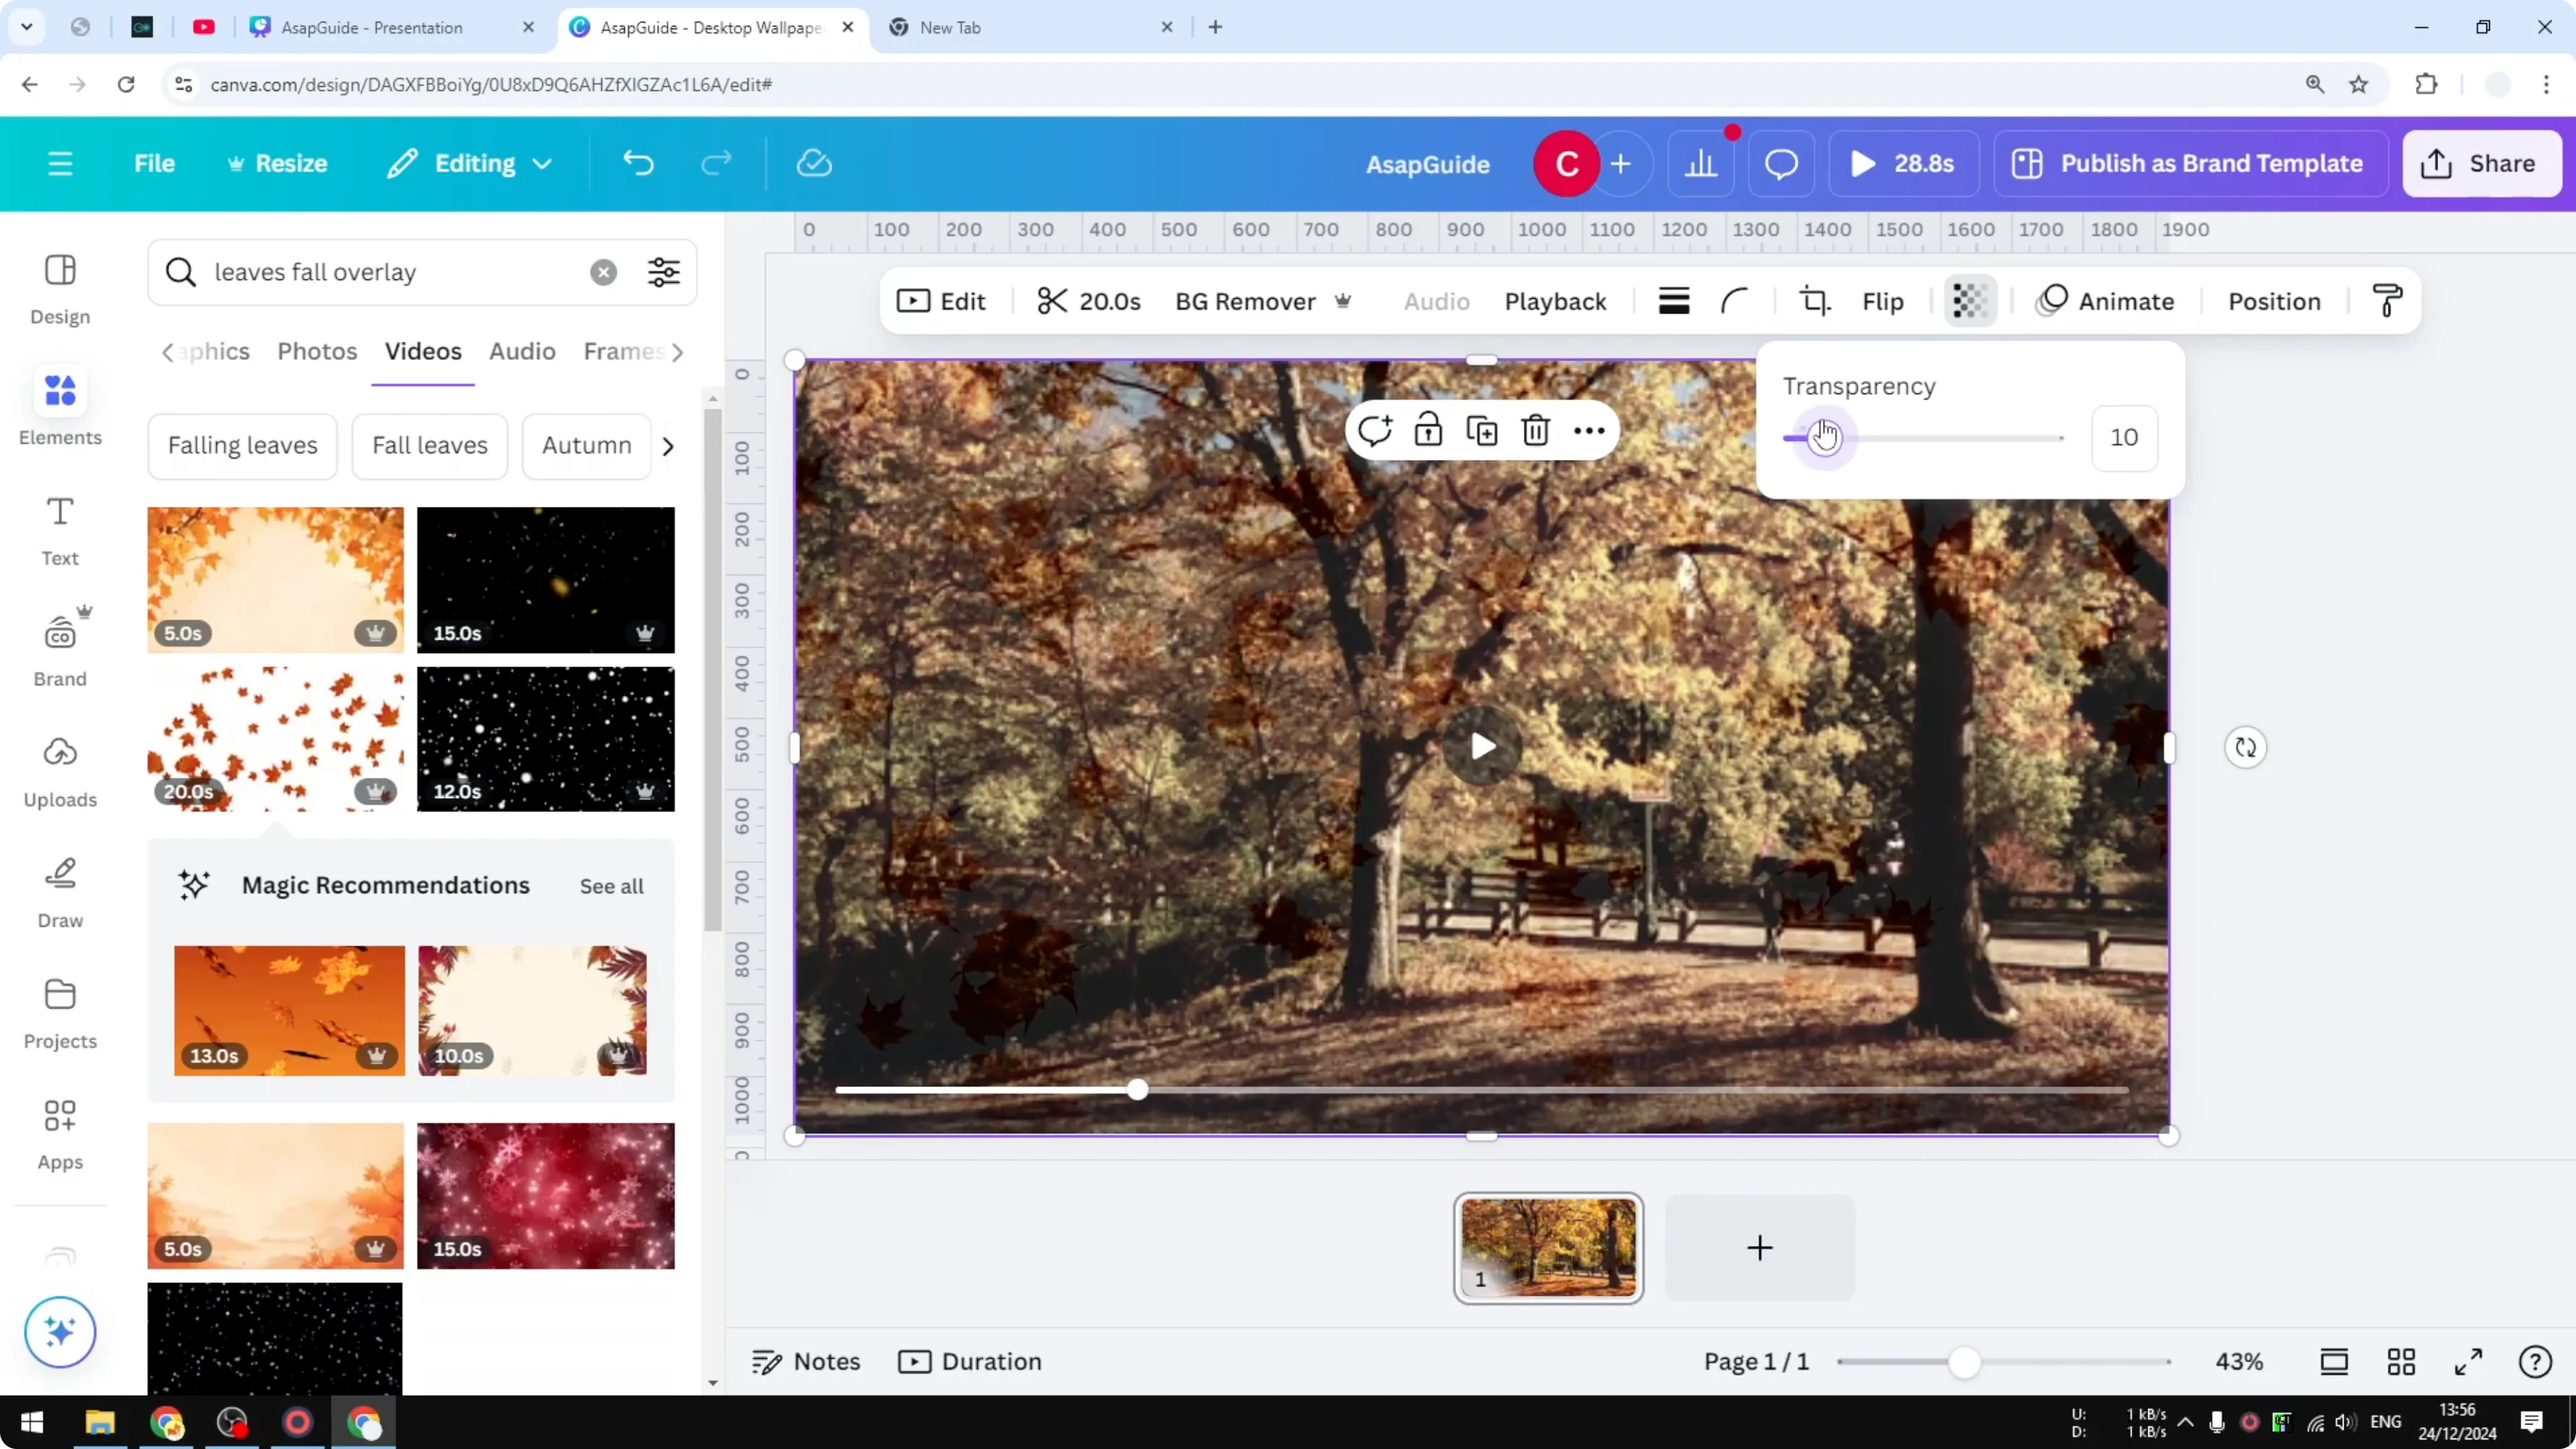The width and height of the screenshot is (2576, 1449).
Task: Open the File menu
Action: (x=155, y=163)
